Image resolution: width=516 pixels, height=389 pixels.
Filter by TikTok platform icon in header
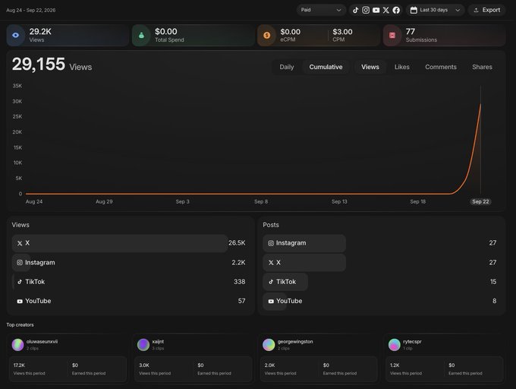(x=356, y=10)
